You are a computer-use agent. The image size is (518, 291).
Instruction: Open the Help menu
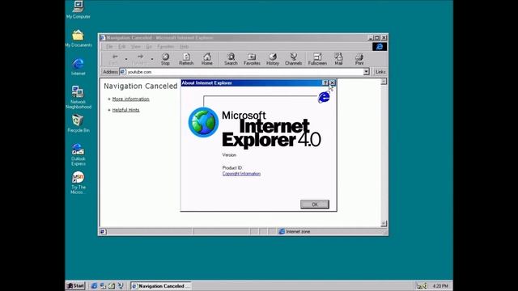click(x=185, y=47)
